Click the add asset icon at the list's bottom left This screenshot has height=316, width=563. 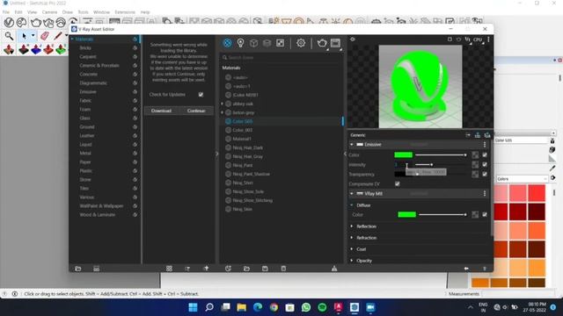click(x=228, y=269)
